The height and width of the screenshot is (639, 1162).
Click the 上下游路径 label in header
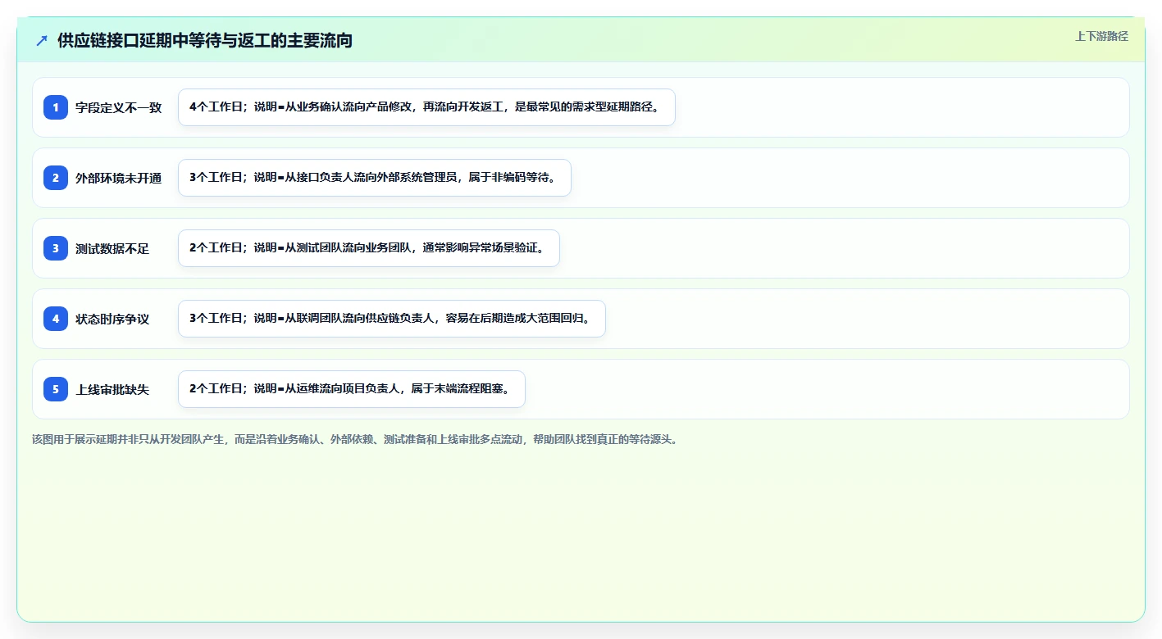[1101, 36]
